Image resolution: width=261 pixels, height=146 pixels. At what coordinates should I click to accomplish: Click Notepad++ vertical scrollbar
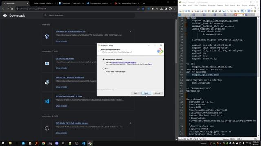(258, 77)
